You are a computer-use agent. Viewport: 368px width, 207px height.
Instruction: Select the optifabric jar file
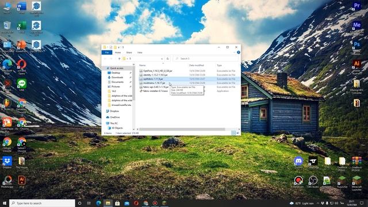[x=153, y=79]
